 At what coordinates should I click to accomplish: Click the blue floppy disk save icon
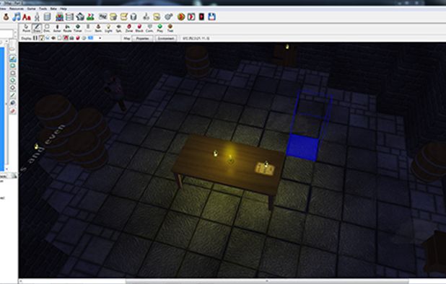(x=211, y=17)
